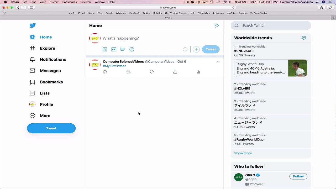Add another tweet with plus icon
The height and width of the screenshot is (189, 336).
coord(196,49)
